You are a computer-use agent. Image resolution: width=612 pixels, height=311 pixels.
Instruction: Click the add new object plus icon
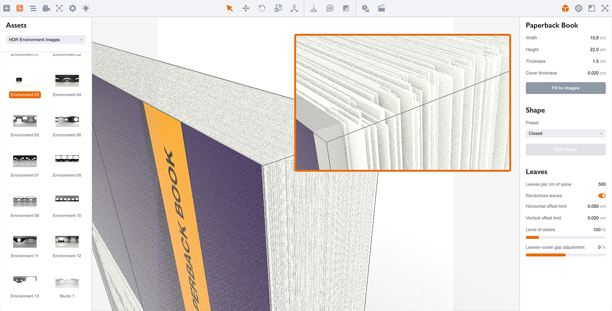point(7,8)
